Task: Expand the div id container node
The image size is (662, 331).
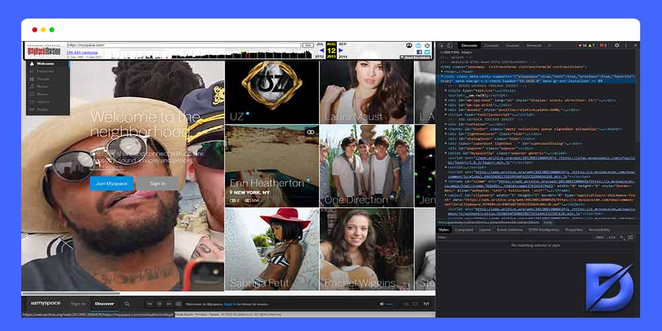Action: click(446, 124)
